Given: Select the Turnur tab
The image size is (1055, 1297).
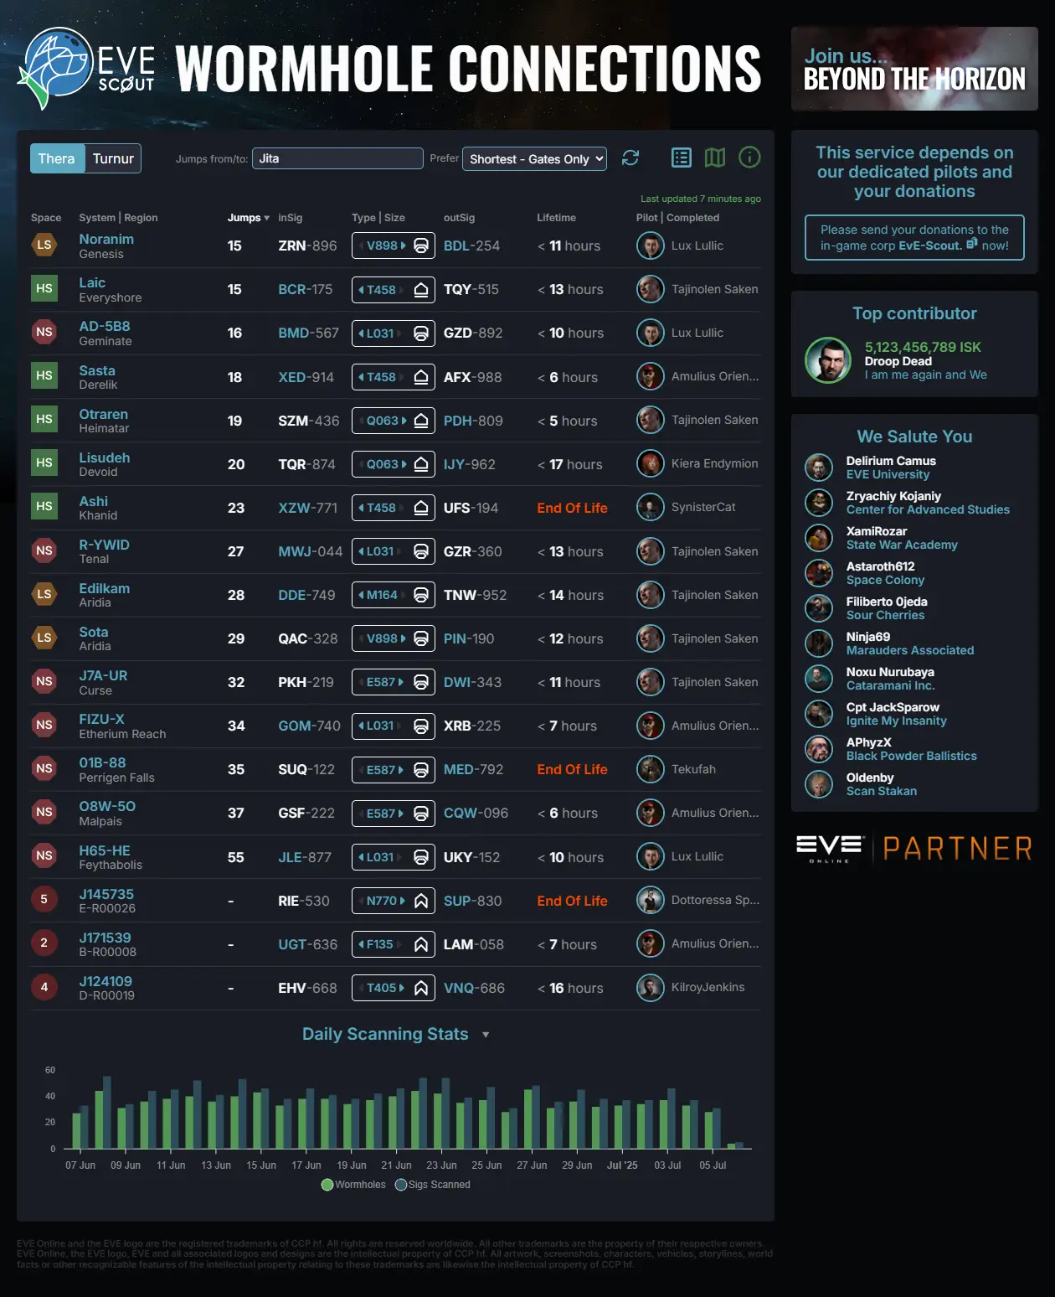Looking at the screenshot, I should [113, 158].
